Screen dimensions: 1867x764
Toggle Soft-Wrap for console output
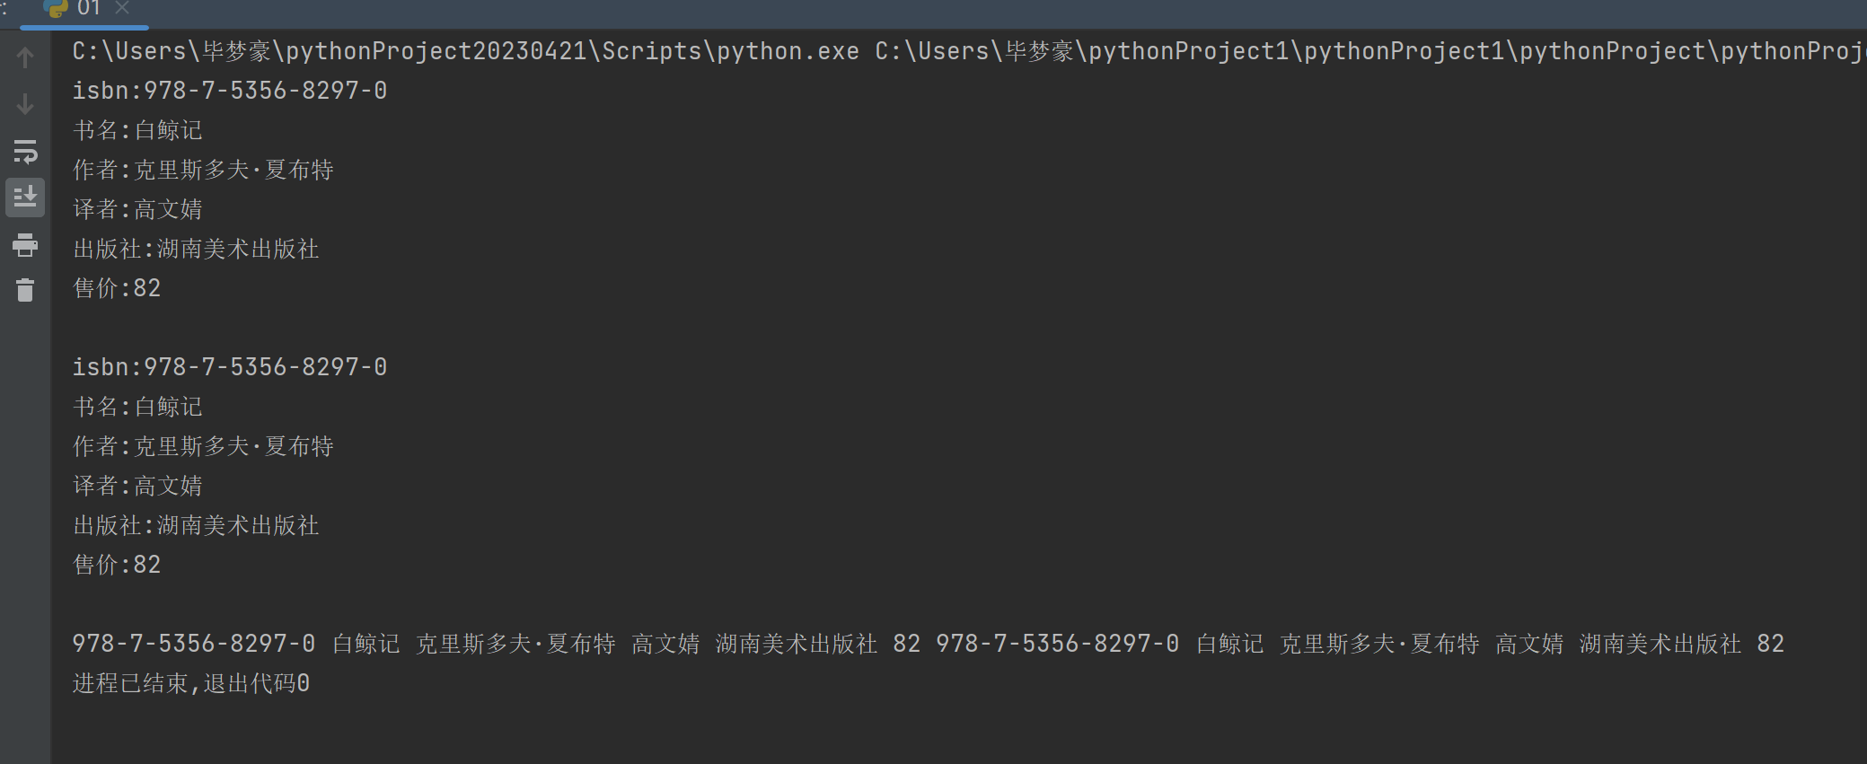(25, 152)
